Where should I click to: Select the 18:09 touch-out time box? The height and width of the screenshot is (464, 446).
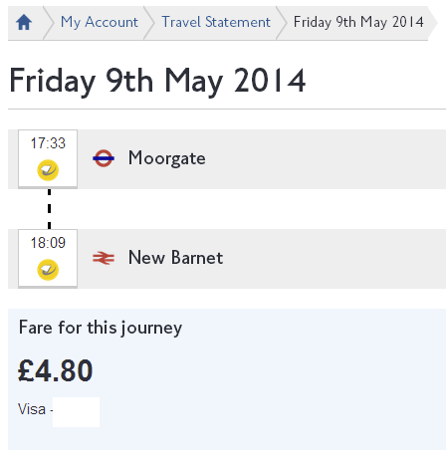48,258
